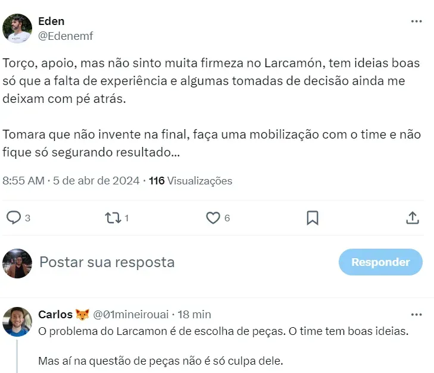
Task: Open the @01mineirouai handle link
Action: click(x=132, y=314)
